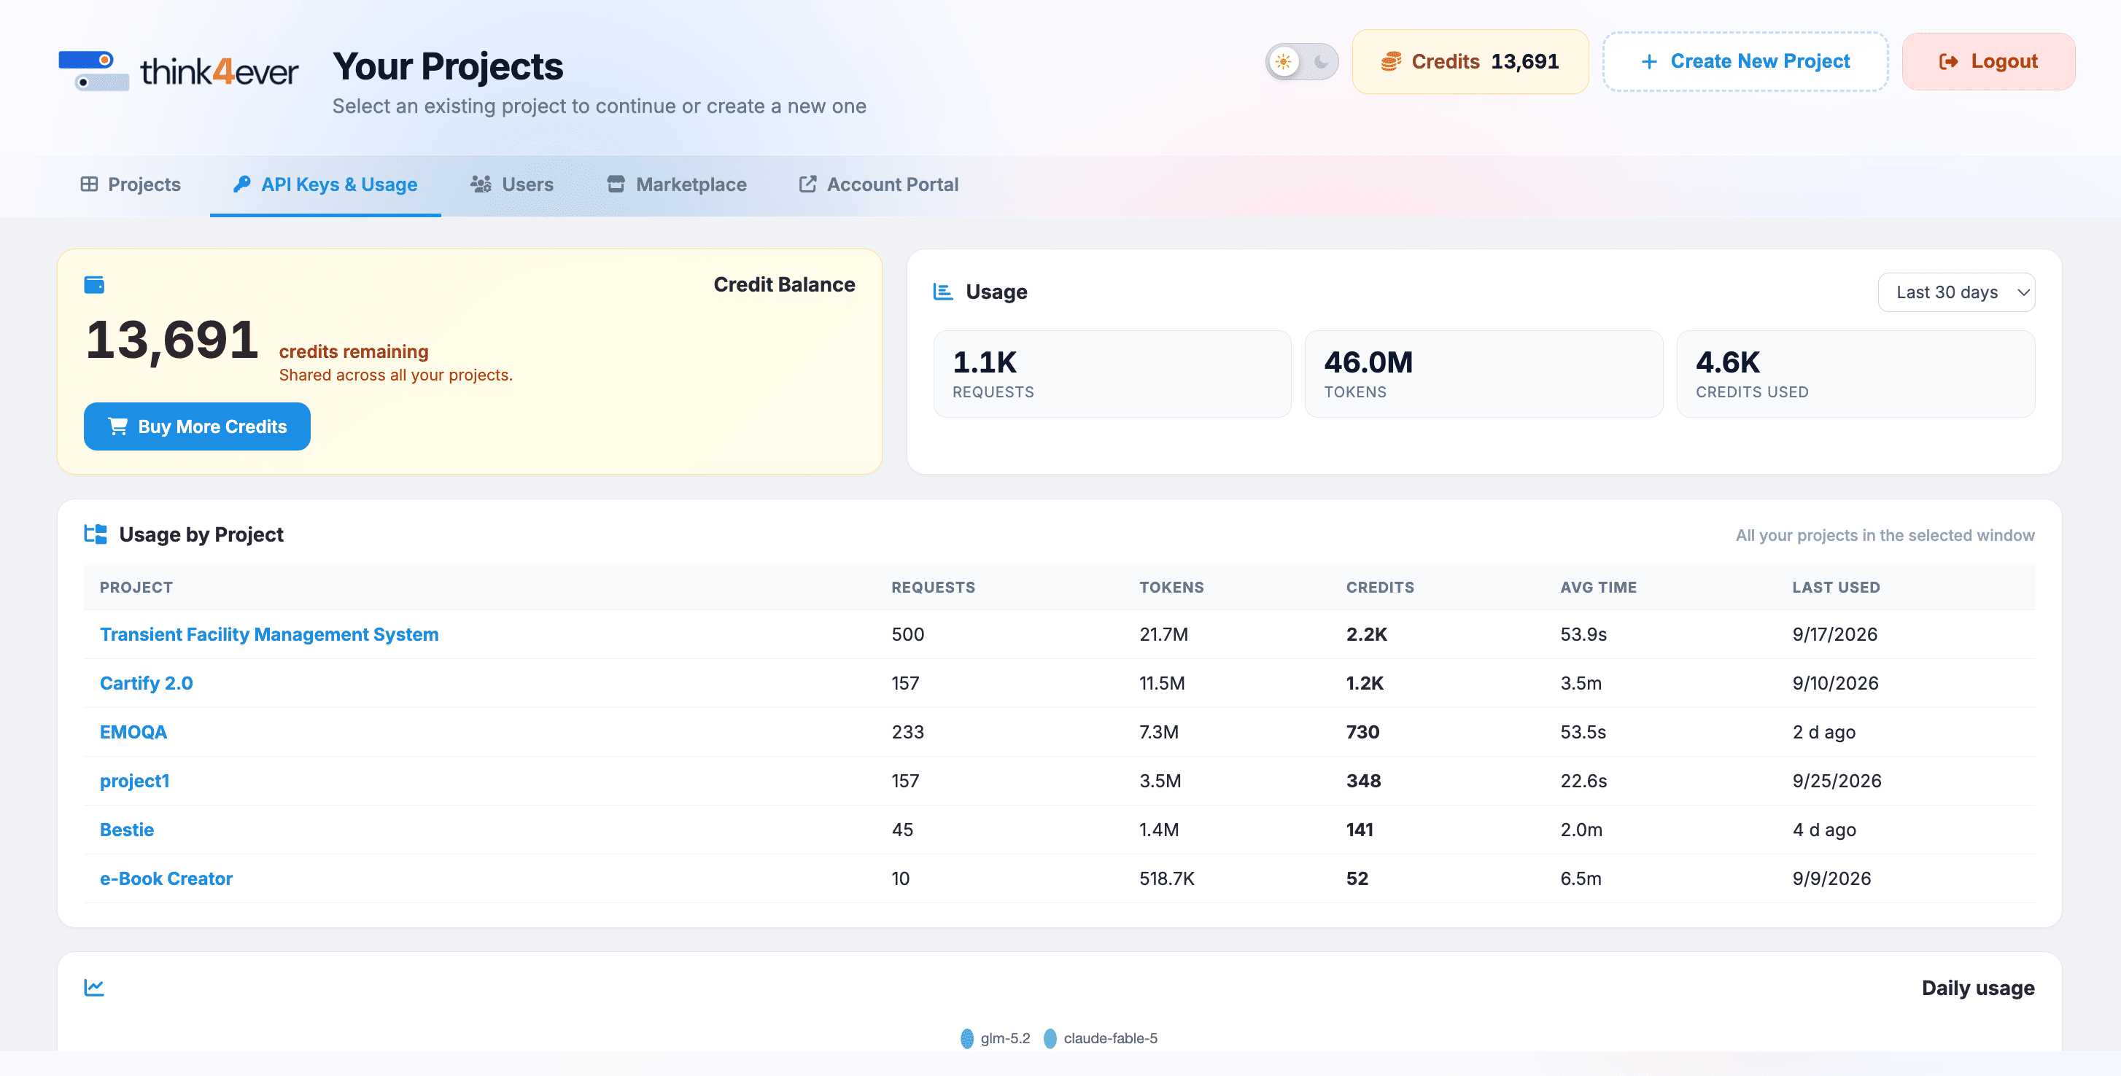The height and width of the screenshot is (1076, 2121).
Task: Click the 4.6K Credits Used stat card
Action: [1856, 374]
